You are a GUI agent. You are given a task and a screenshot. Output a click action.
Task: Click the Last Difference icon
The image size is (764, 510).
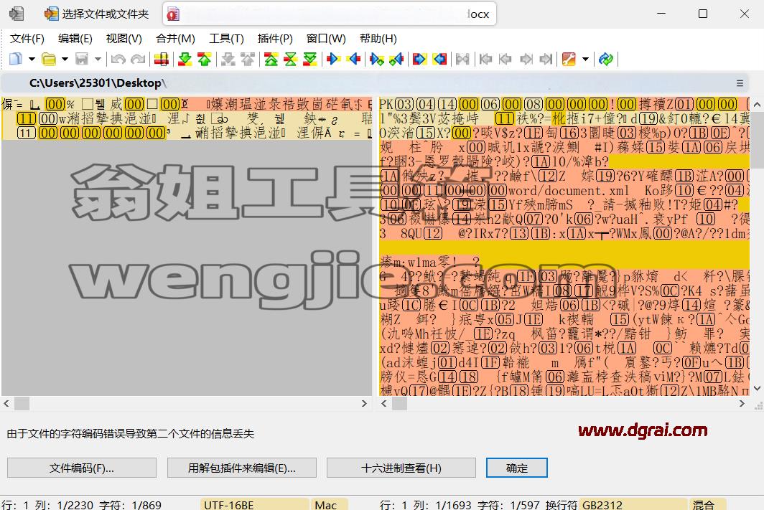click(310, 59)
